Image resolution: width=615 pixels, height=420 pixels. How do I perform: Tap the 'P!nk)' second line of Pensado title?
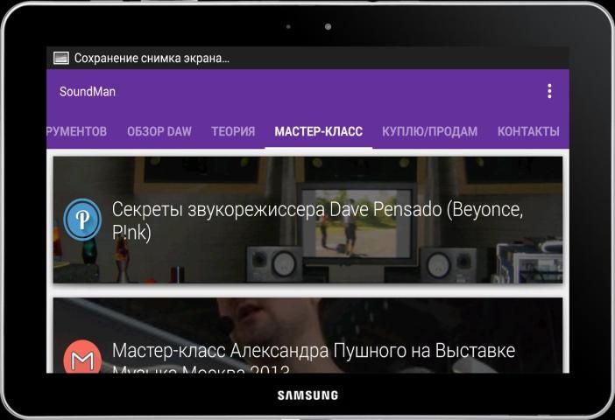(131, 233)
